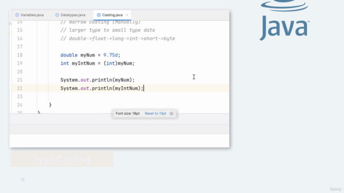Click the '(int)' cast on line 19
The image size is (344, 193).
pyautogui.click(x=111, y=63)
